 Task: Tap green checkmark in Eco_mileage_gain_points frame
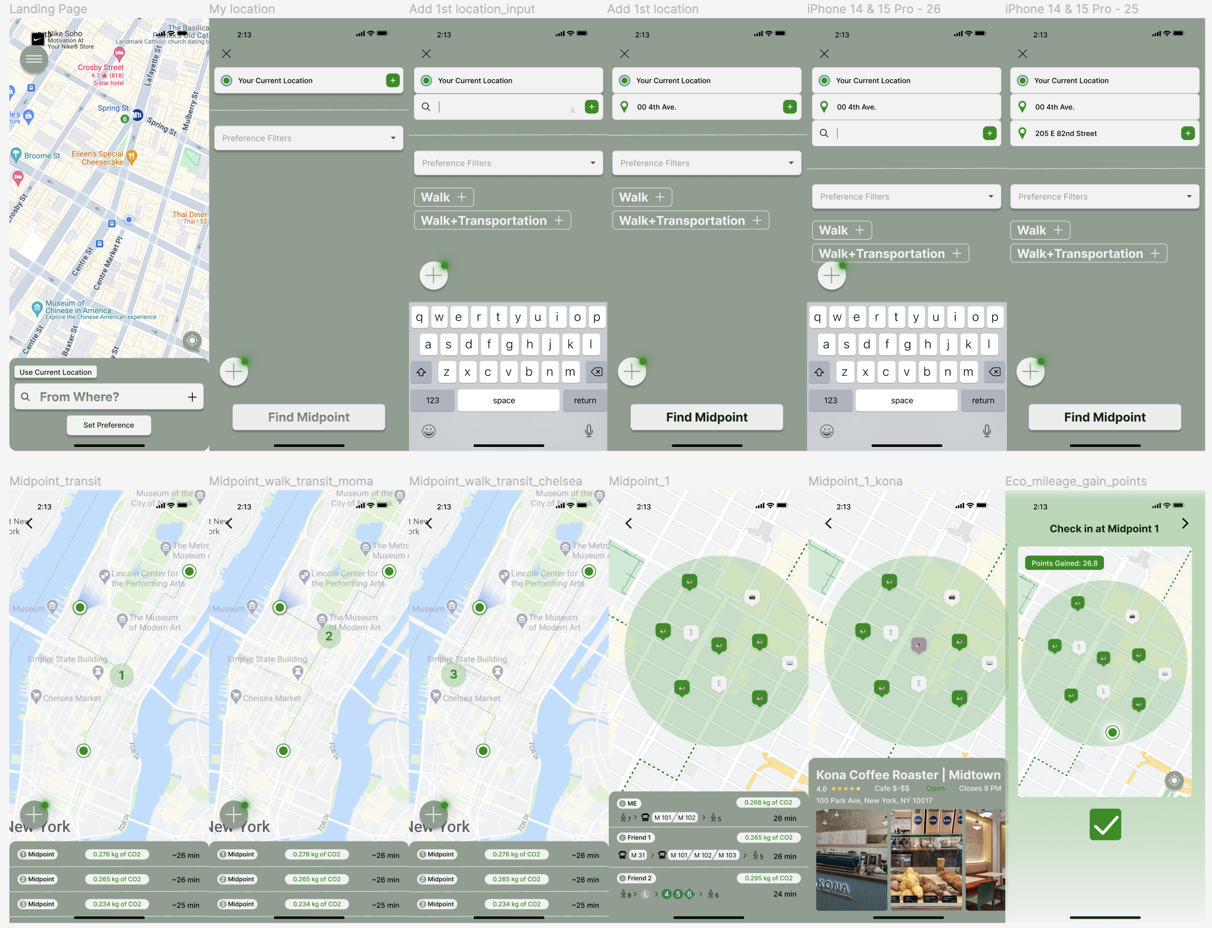(x=1105, y=824)
